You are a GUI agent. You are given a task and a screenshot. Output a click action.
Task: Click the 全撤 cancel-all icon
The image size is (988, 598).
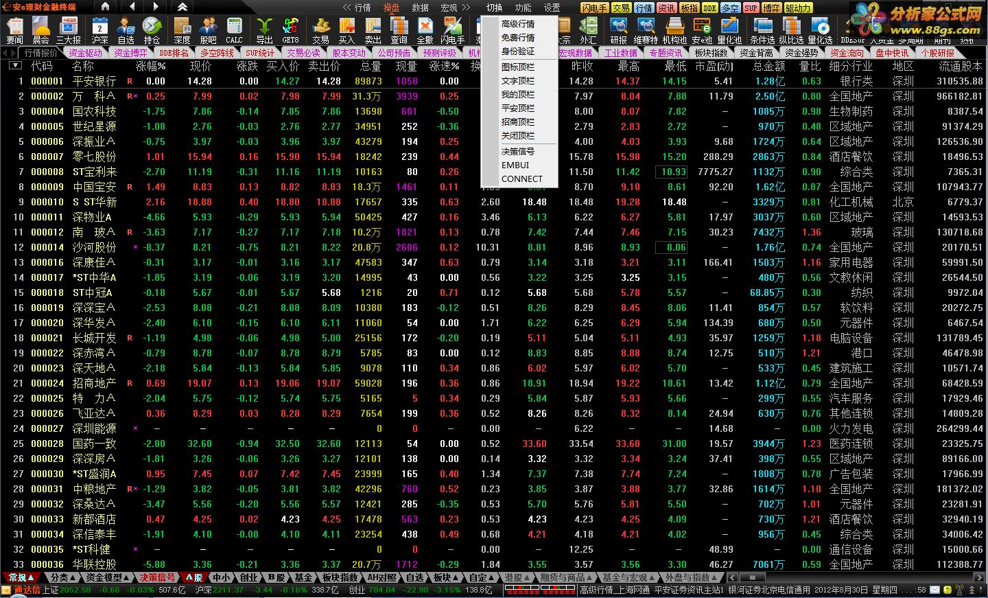point(425,31)
